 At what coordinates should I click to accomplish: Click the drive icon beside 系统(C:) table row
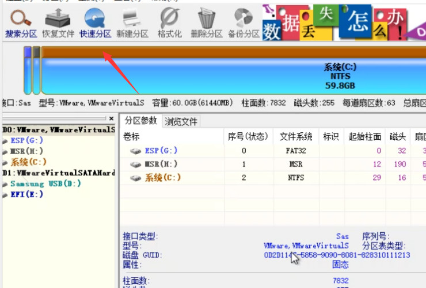pos(135,178)
